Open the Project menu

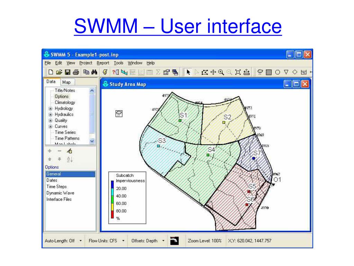[x=86, y=63]
